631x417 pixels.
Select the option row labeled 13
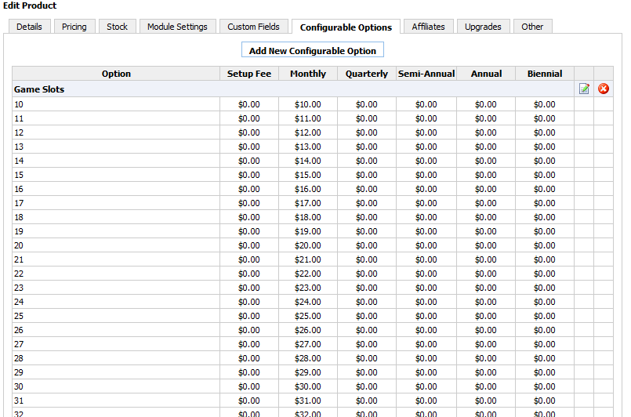313,147
